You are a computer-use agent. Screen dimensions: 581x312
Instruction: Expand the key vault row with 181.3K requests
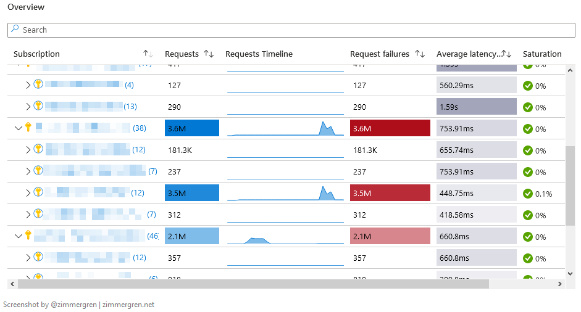[28, 150]
